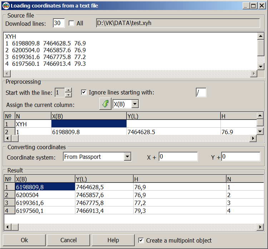The height and width of the screenshot is (249, 268).
Task: Focus the Download lines number field
Action: pos(59,23)
